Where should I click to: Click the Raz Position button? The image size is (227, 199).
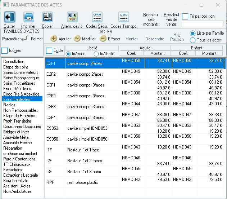[x=177, y=37]
